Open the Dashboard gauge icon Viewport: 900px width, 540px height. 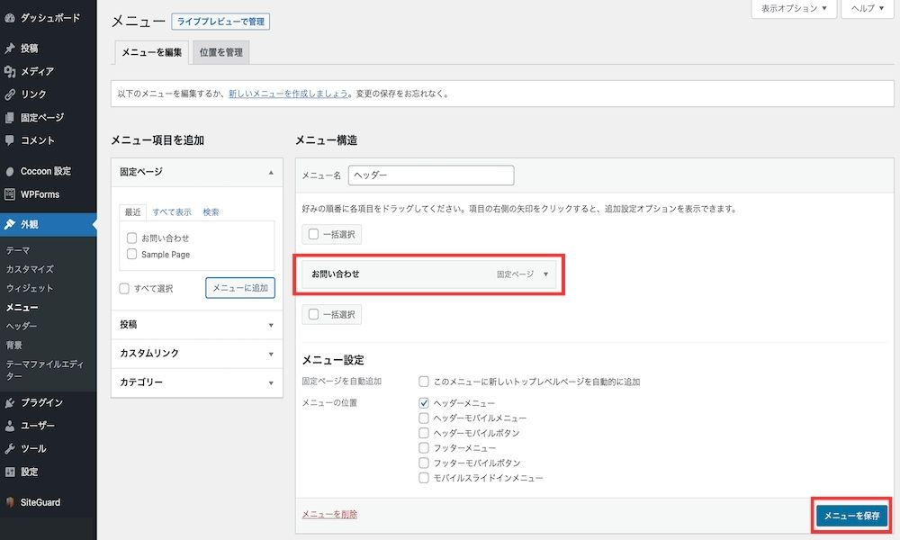pos(10,18)
